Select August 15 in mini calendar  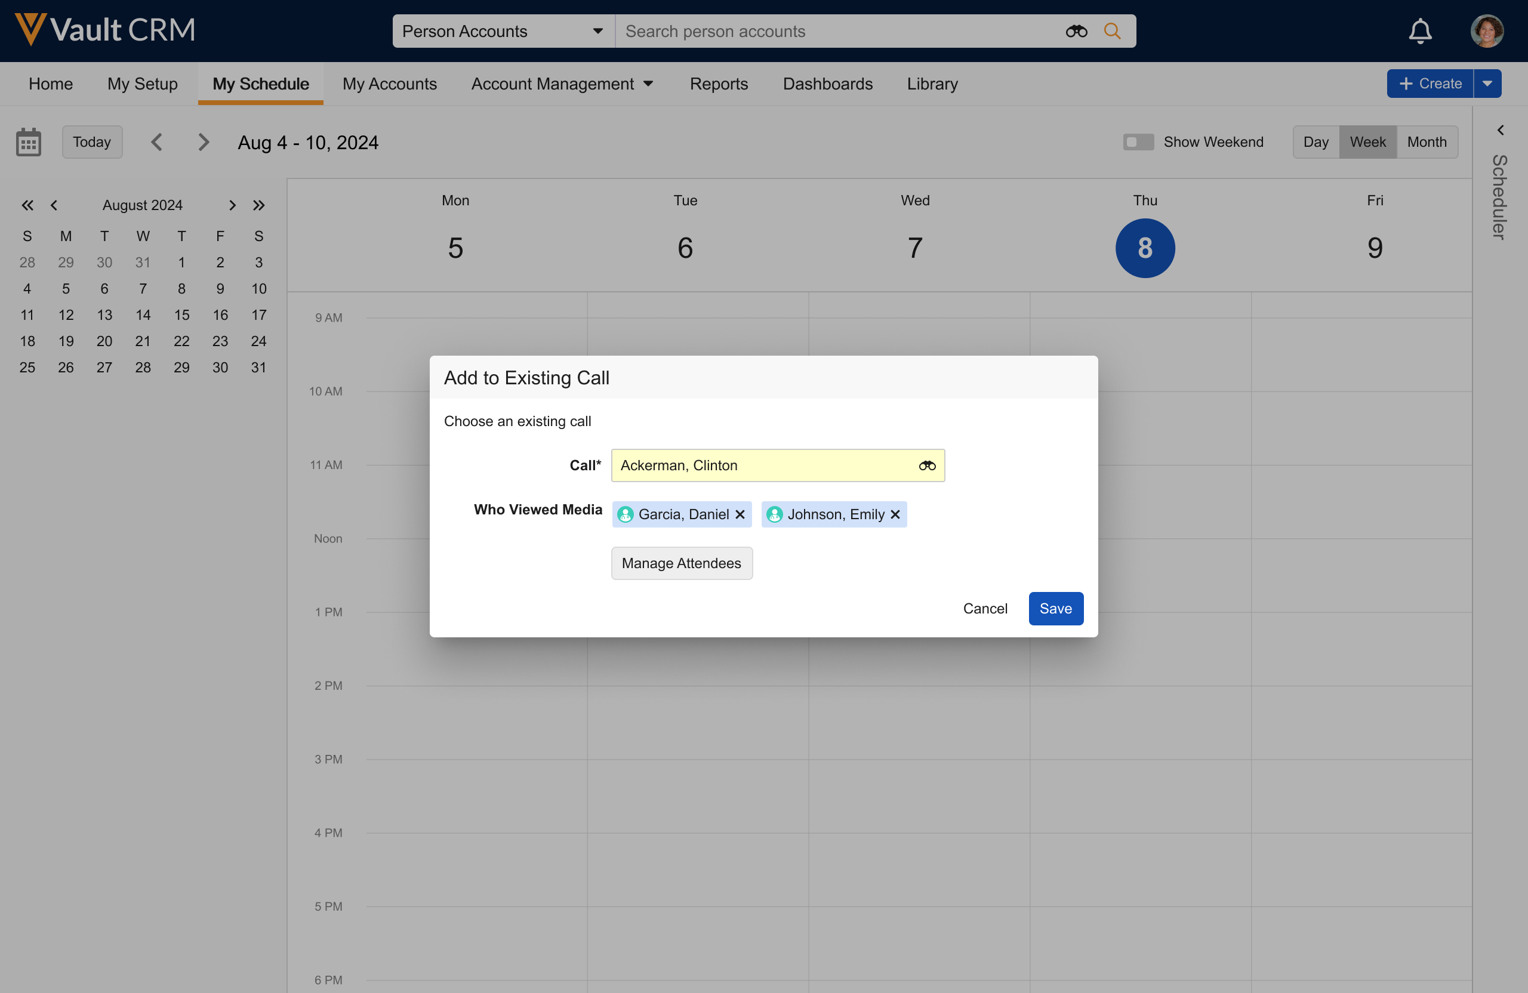pyautogui.click(x=181, y=314)
